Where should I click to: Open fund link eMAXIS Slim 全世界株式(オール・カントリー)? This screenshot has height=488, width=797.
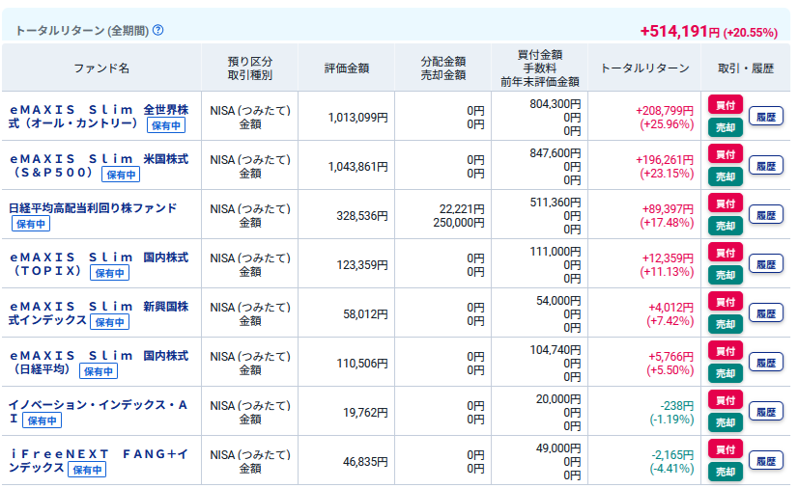pos(99,116)
